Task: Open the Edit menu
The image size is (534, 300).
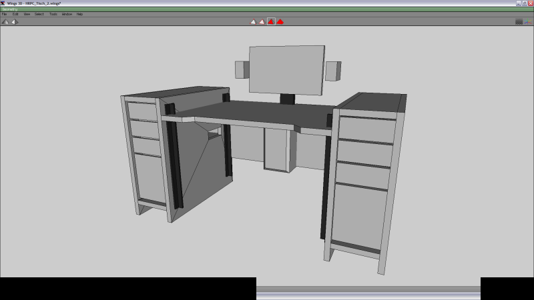Action: tap(15, 14)
